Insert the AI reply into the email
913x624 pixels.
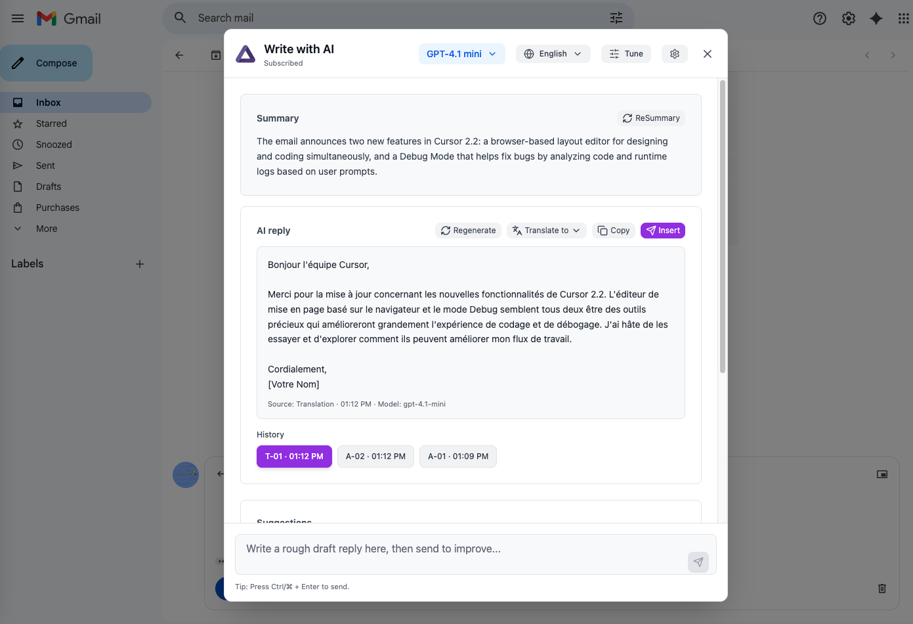(x=662, y=230)
